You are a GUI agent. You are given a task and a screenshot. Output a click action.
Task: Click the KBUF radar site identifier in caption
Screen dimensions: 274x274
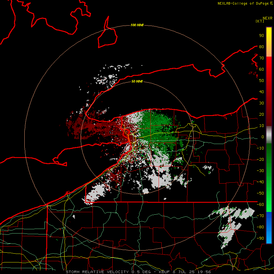pos(164,272)
